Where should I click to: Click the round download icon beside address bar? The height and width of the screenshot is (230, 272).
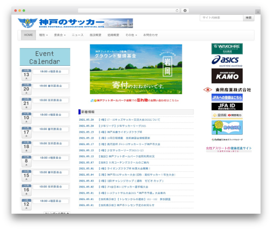185,10
